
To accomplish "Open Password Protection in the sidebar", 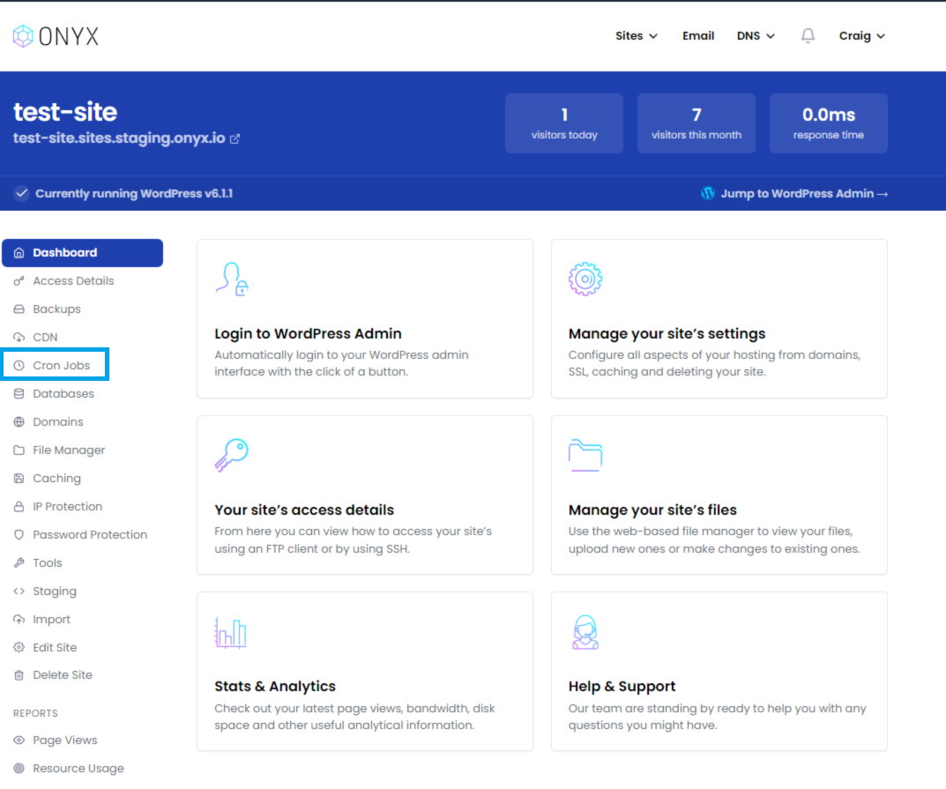I will pyautogui.click(x=90, y=534).
